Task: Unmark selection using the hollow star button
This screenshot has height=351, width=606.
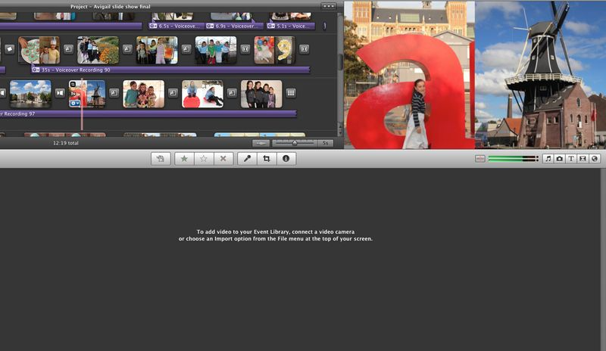Action: coord(203,159)
